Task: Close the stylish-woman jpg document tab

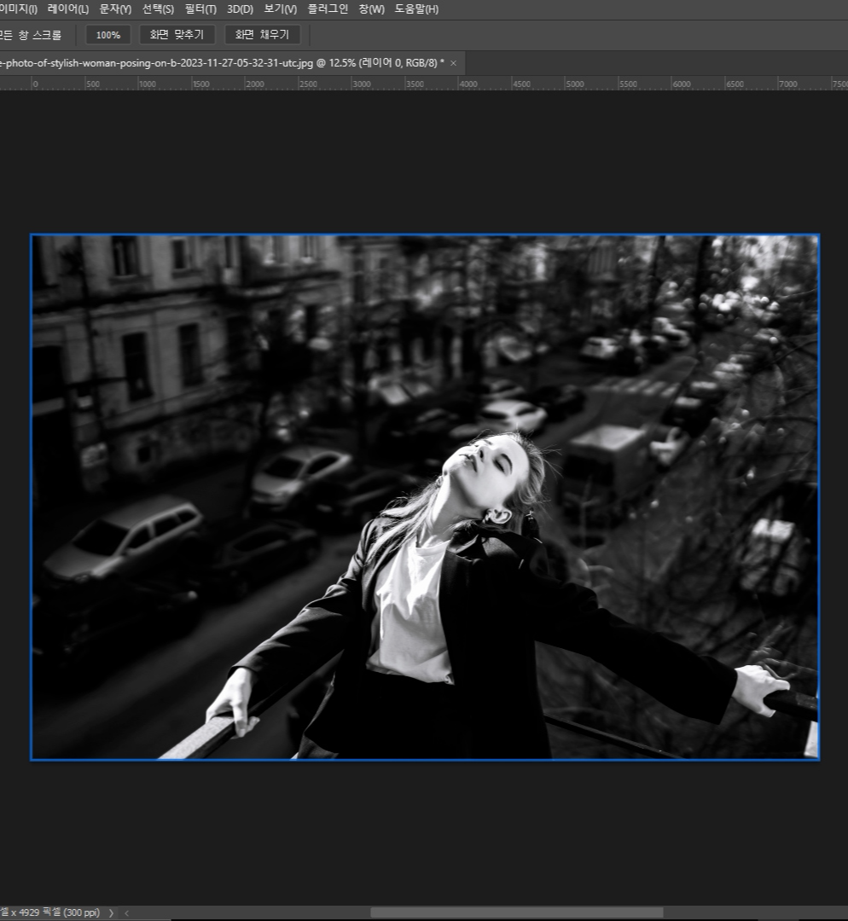Action: click(x=453, y=63)
